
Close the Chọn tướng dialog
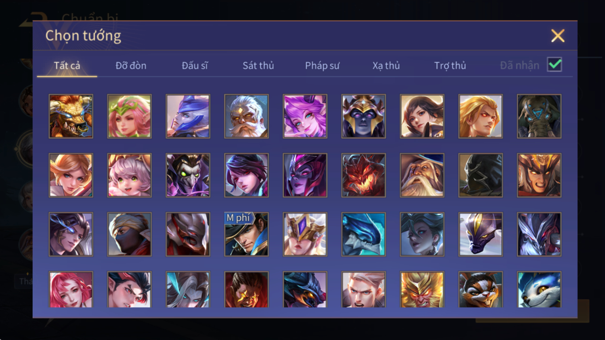(x=558, y=36)
